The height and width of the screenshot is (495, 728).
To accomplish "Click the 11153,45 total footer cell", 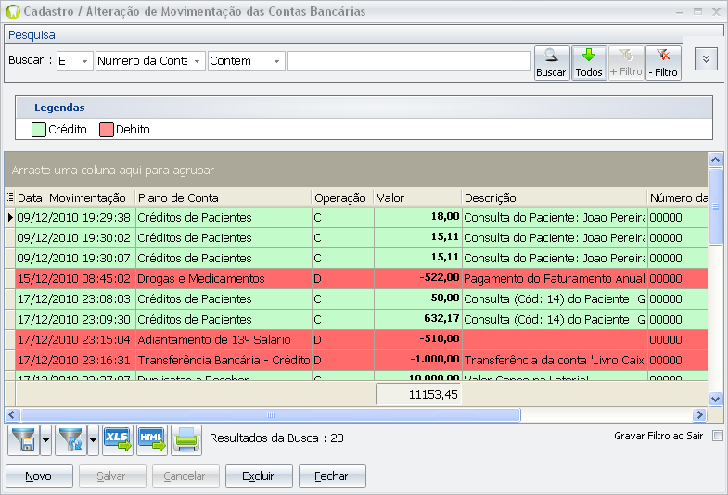I will coord(418,394).
